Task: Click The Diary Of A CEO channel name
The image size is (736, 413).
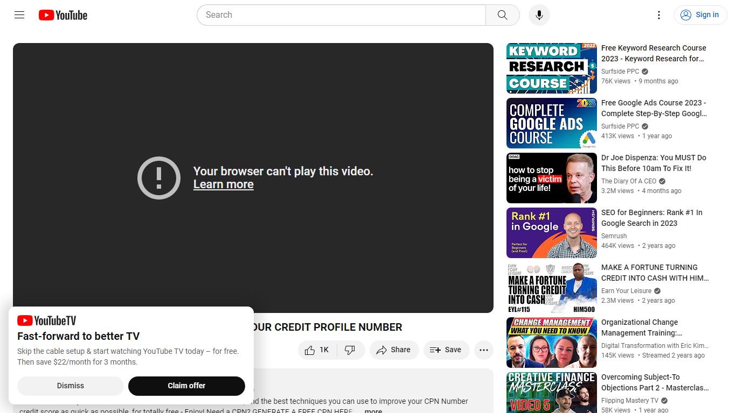Action: (x=629, y=181)
